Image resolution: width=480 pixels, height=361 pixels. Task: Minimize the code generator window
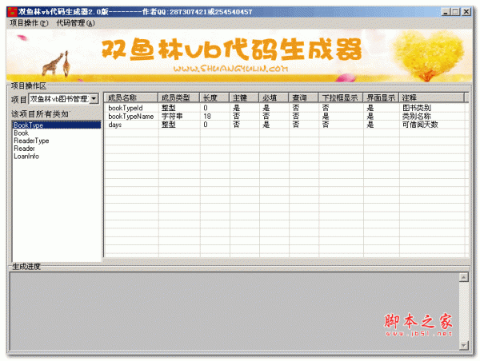pos(446,12)
